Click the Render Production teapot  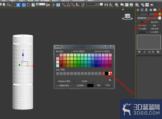[x=152, y=5]
